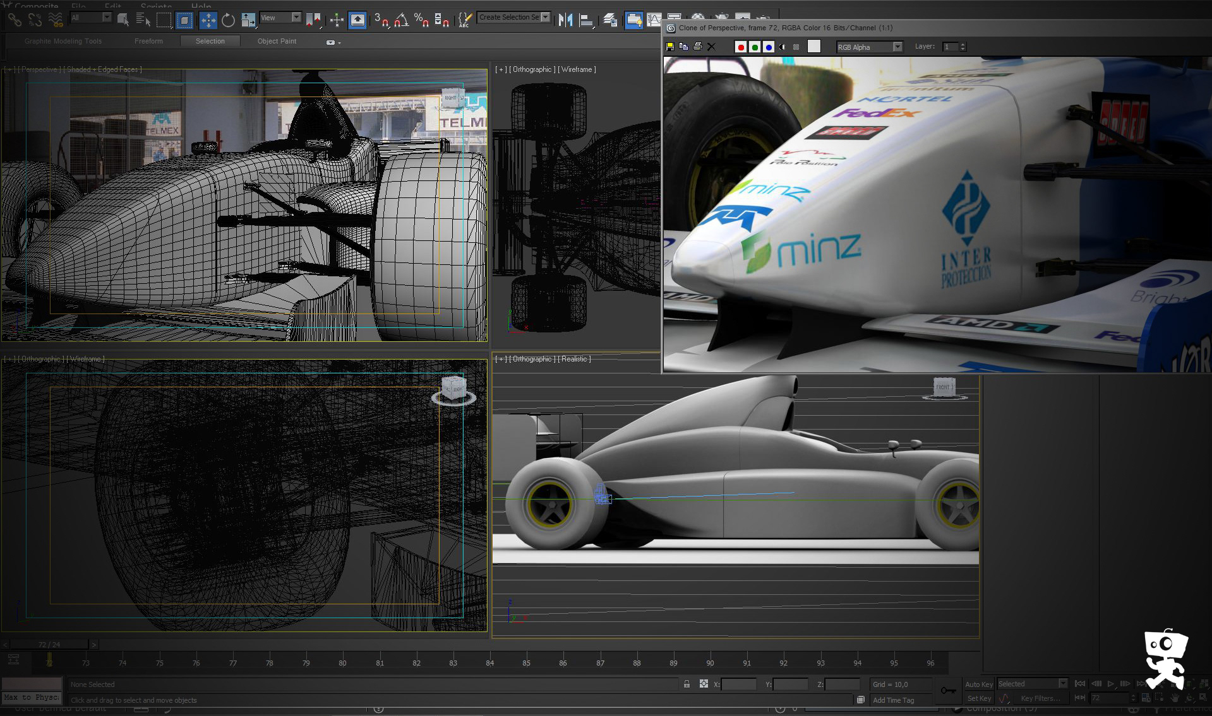Open the reference coordinate 'View' dropdown
Screen dimensions: 1212x716
[x=280, y=18]
